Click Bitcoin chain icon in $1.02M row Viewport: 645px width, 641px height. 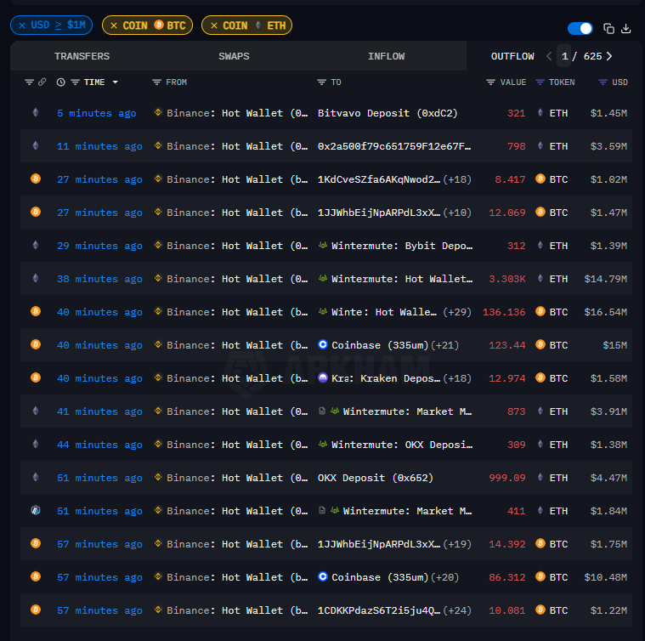click(36, 179)
